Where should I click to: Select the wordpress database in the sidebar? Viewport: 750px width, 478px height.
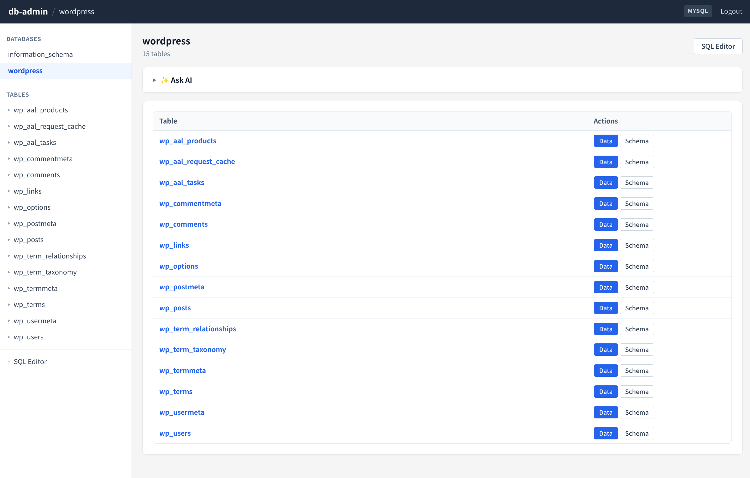click(25, 71)
